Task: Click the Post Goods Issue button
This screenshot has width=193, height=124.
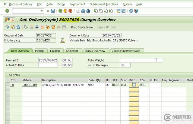Action: pos(82,27)
